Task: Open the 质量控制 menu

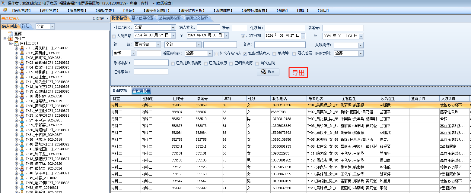Action: click(x=78, y=11)
